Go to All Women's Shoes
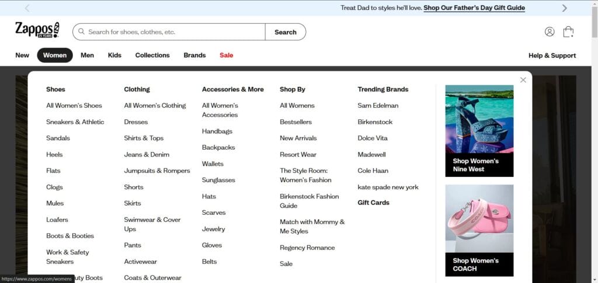Viewport: 598px width, 283px height. coord(74,105)
